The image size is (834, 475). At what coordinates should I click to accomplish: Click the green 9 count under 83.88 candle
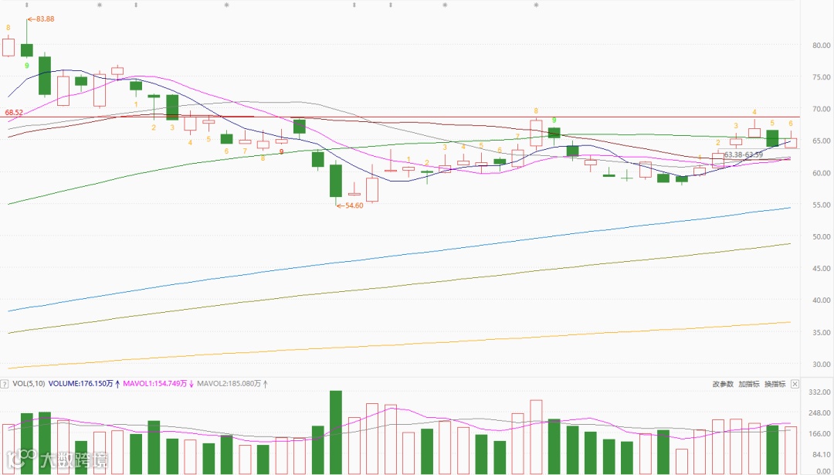(26, 66)
